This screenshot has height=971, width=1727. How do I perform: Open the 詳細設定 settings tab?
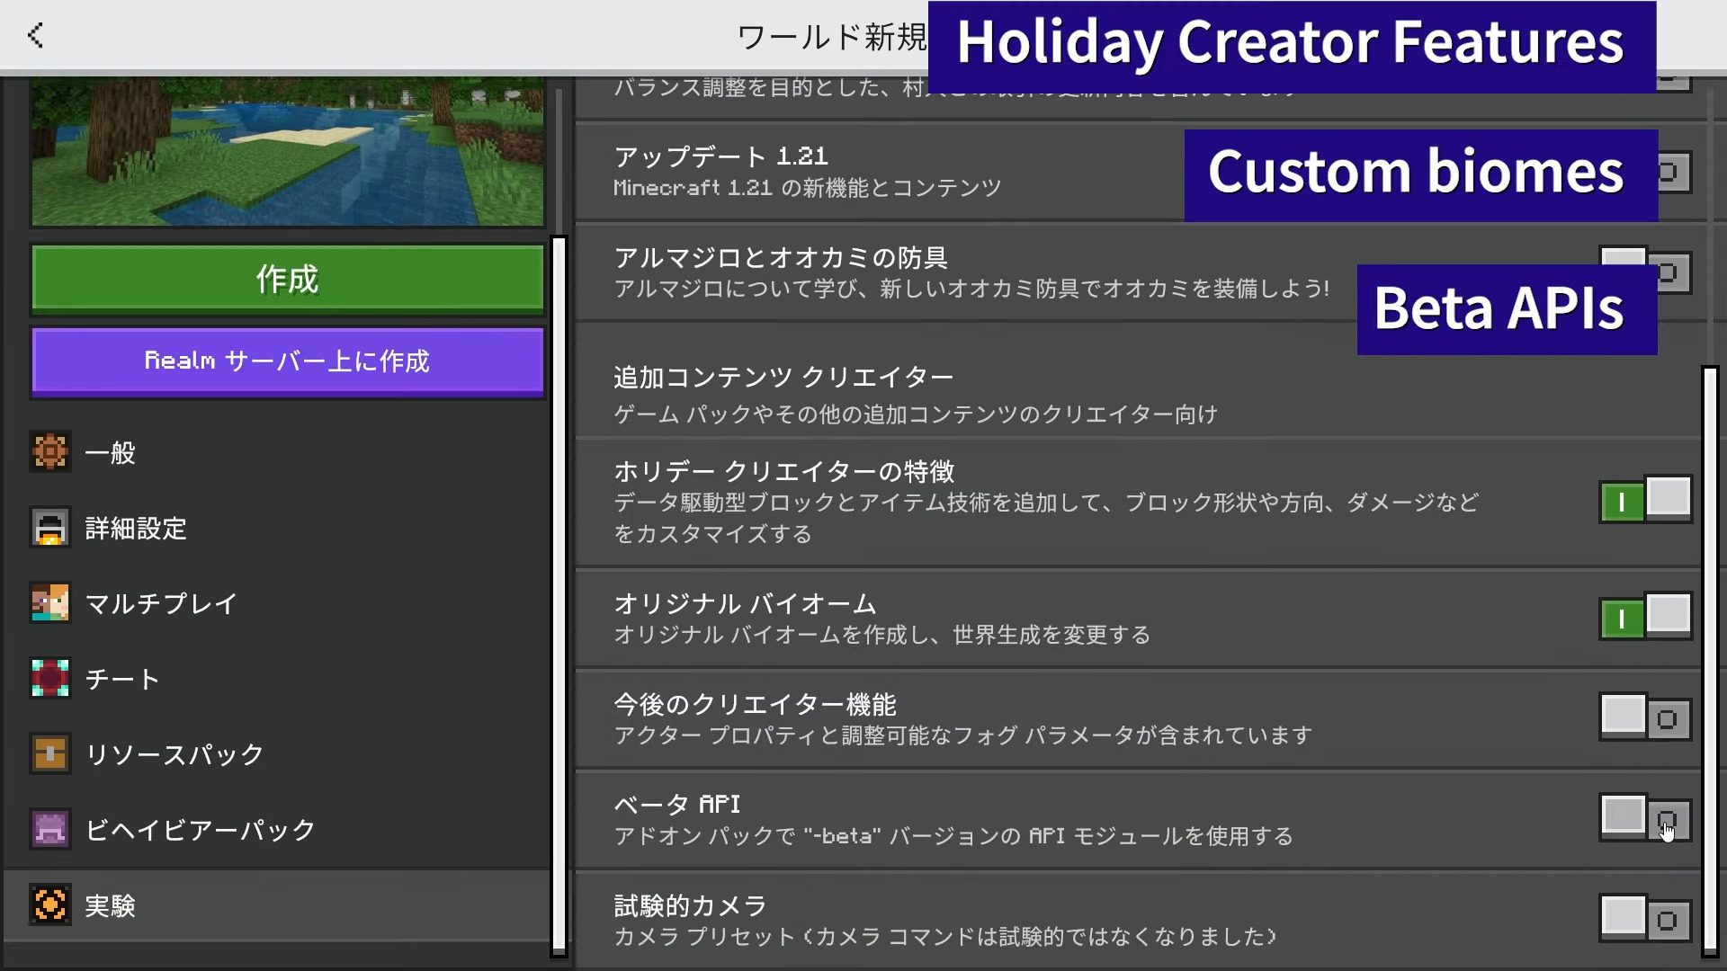(137, 528)
